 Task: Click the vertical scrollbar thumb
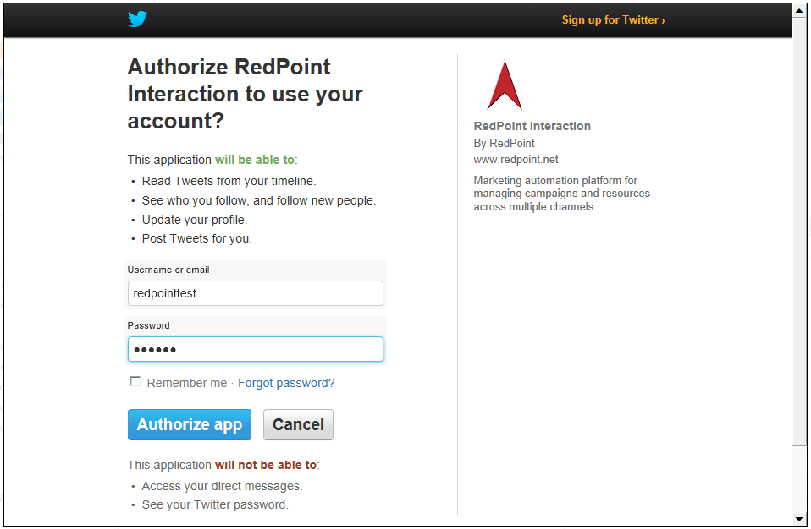[x=800, y=228]
